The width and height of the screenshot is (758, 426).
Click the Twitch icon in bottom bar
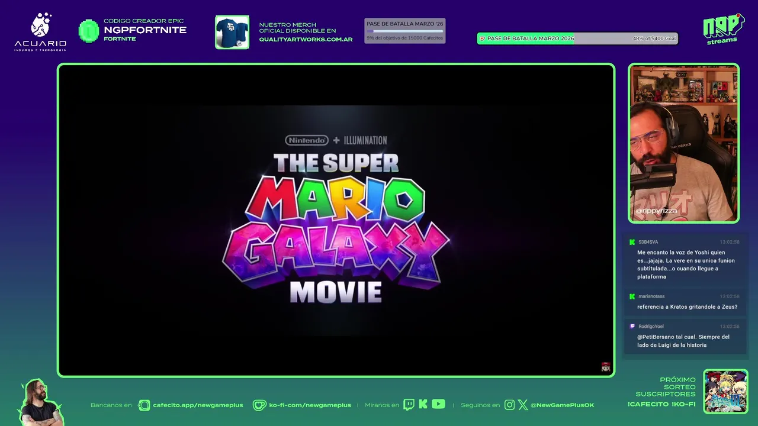[409, 405]
